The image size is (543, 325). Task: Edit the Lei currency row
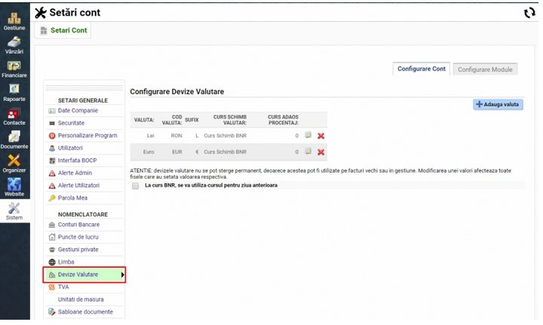point(308,135)
